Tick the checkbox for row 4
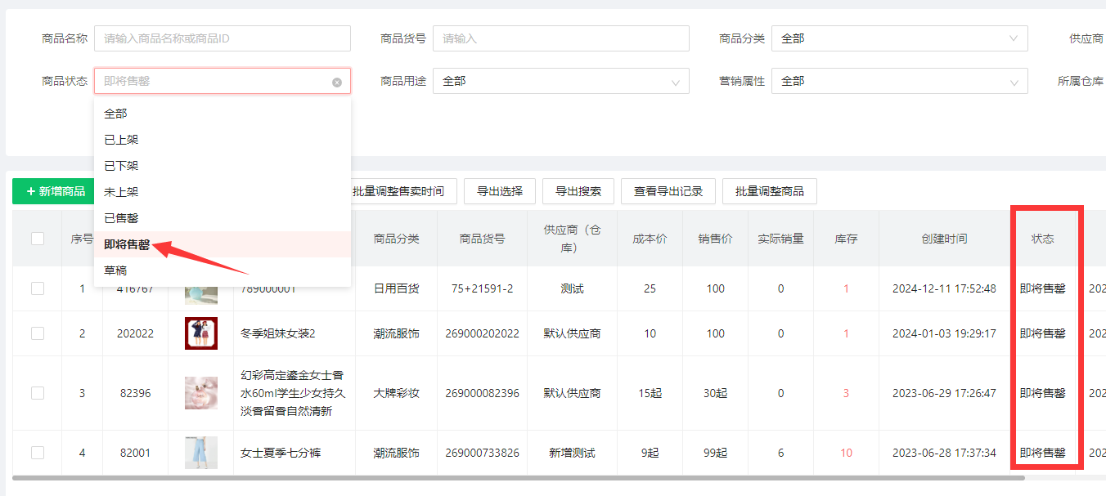Screen dimensions: 1106x496 (38, 453)
